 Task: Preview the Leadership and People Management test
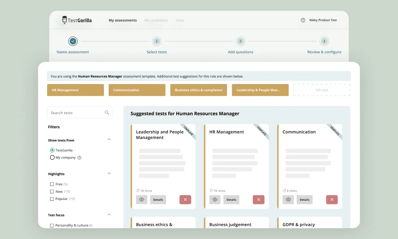coord(142,200)
